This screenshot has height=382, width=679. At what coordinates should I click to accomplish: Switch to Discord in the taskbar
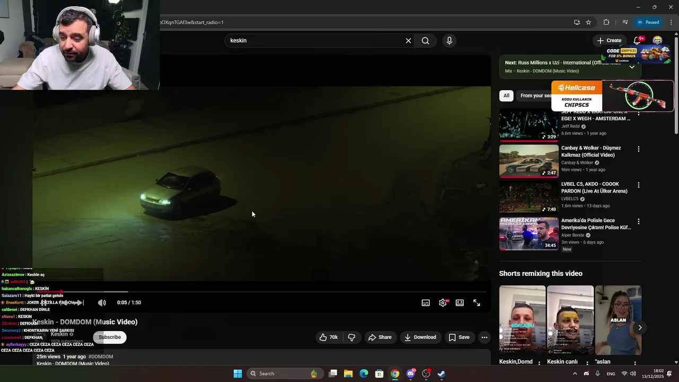click(x=411, y=374)
